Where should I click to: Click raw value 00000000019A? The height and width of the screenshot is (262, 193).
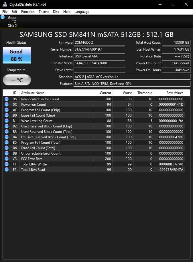click(171, 121)
